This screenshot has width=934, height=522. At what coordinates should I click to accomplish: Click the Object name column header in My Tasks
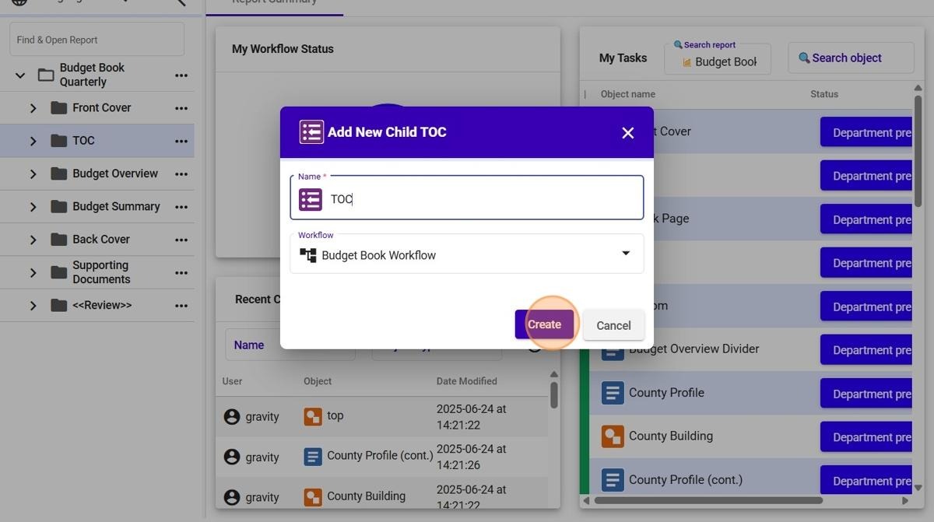(627, 94)
